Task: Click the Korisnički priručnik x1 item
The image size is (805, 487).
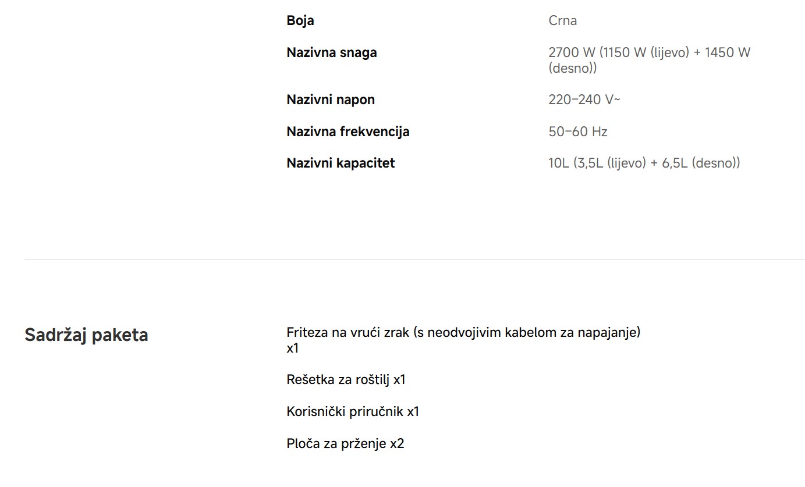Action: (352, 412)
